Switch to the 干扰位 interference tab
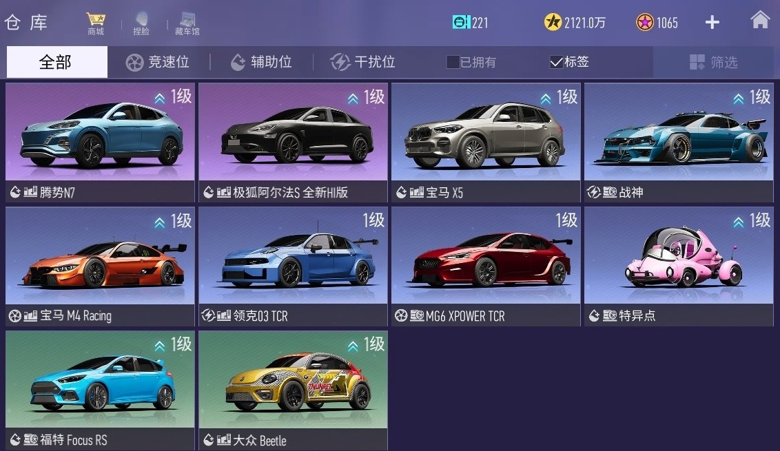The height and width of the screenshot is (451, 780). pyautogui.click(x=362, y=62)
